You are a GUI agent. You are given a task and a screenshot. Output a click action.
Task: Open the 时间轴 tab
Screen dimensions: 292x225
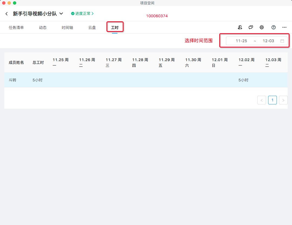(x=67, y=28)
